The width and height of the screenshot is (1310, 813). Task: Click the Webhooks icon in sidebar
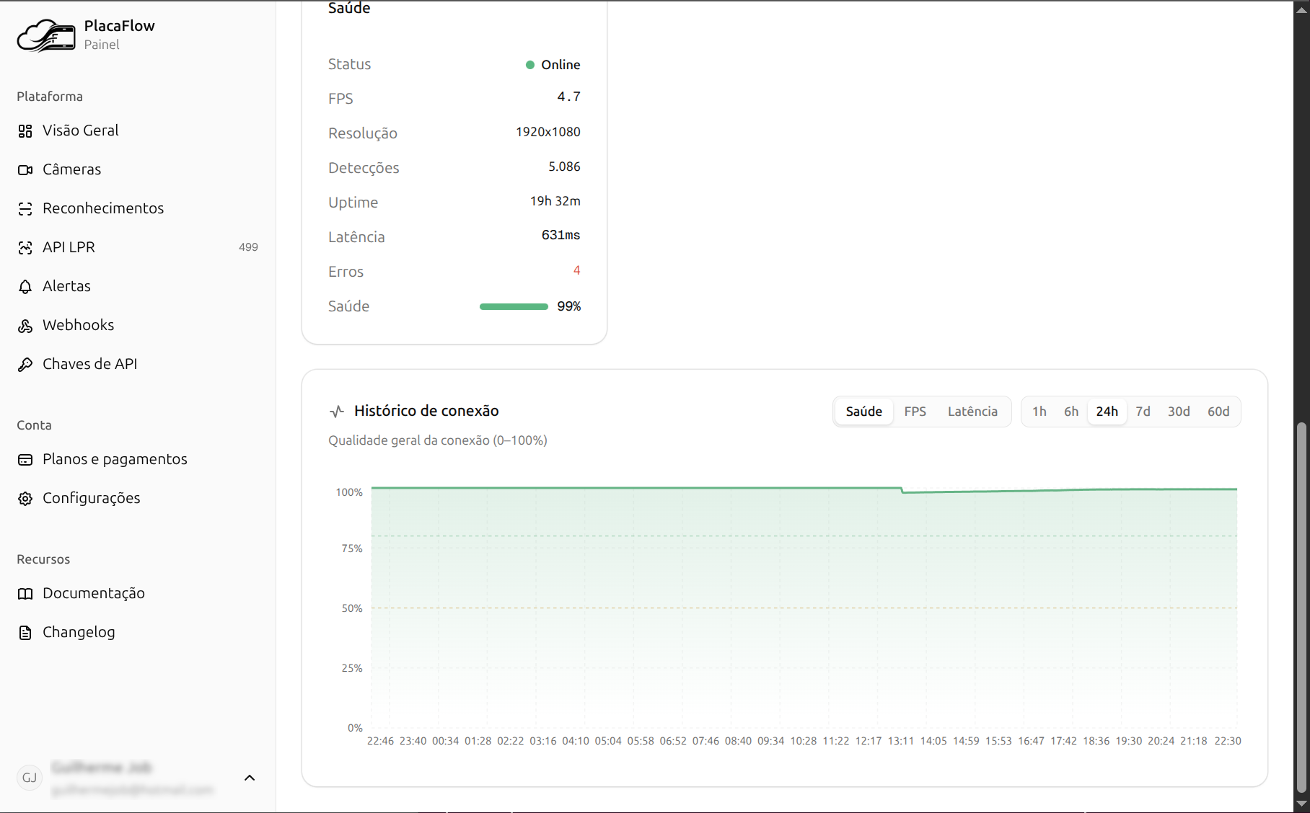(x=25, y=326)
